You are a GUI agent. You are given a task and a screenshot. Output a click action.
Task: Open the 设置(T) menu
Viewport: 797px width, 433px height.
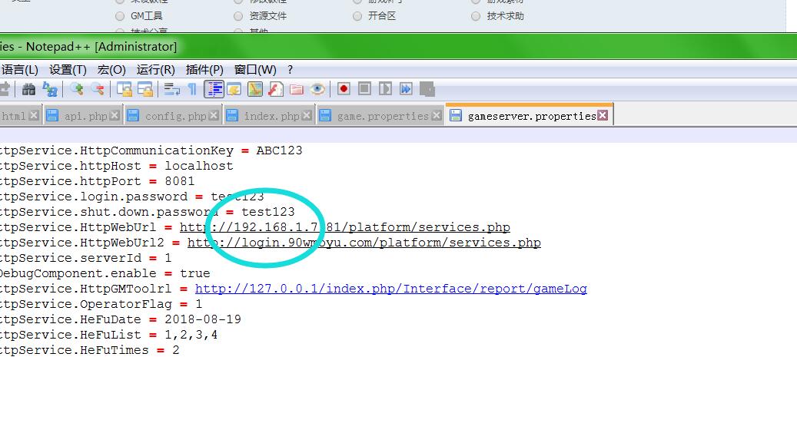tap(68, 70)
